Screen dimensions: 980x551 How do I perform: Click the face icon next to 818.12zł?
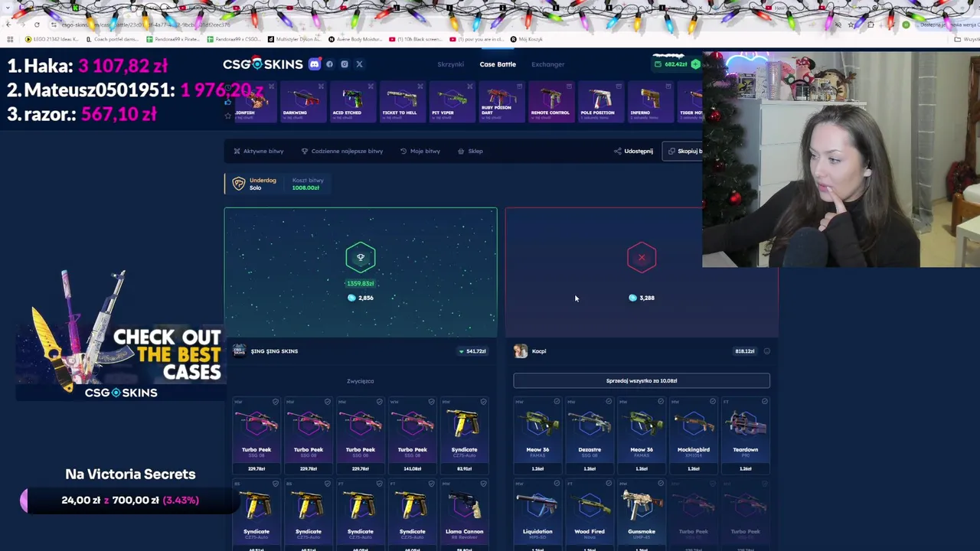[x=766, y=351]
